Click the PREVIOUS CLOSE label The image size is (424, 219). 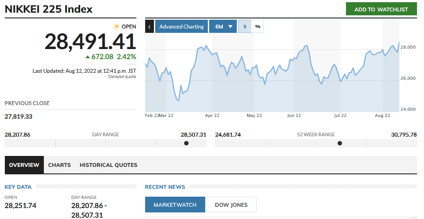tap(27, 103)
